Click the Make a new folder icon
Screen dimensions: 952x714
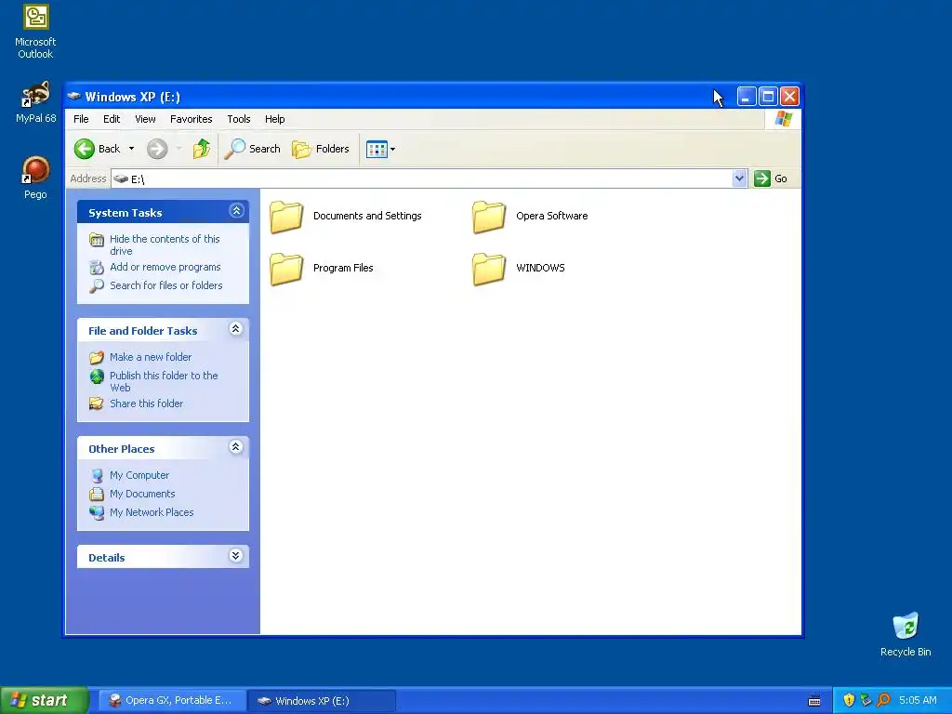pyautogui.click(x=97, y=357)
